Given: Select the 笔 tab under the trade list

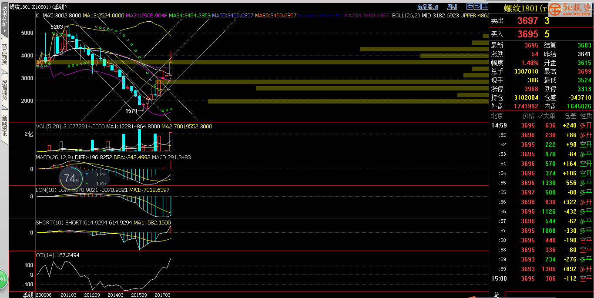Looking at the screenshot, I should click(497, 295).
